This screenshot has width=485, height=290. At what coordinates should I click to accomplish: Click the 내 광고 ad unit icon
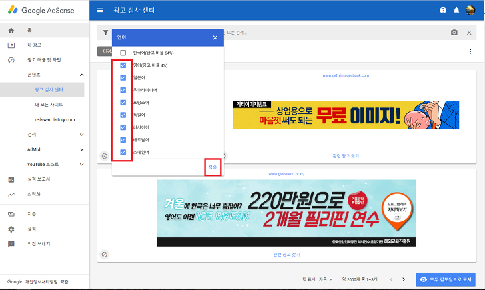(11, 45)
